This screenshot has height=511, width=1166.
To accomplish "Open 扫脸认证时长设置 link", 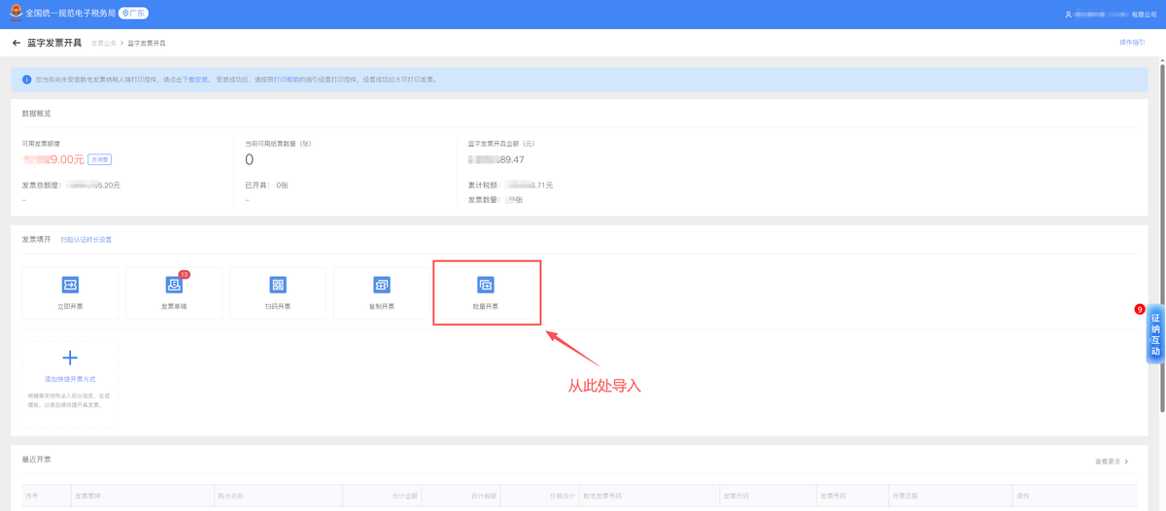I will pyautogui.click(x=86, y=240).
